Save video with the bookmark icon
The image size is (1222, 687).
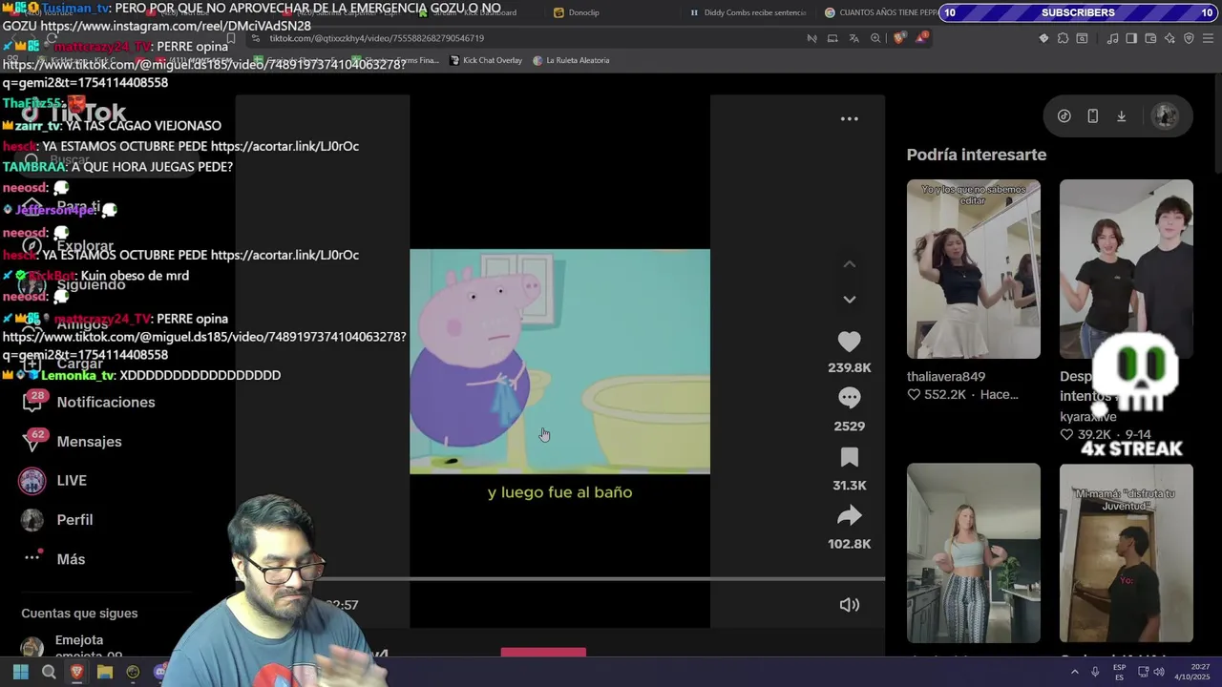[x=849, y=457]
